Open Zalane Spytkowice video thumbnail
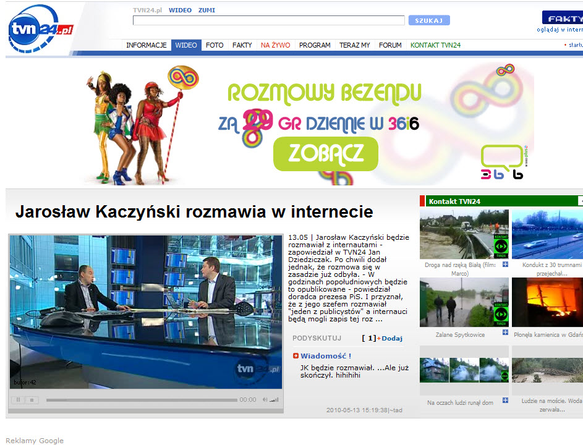Image resolution: width=583 pixels, height=445 pixels. 464,302
